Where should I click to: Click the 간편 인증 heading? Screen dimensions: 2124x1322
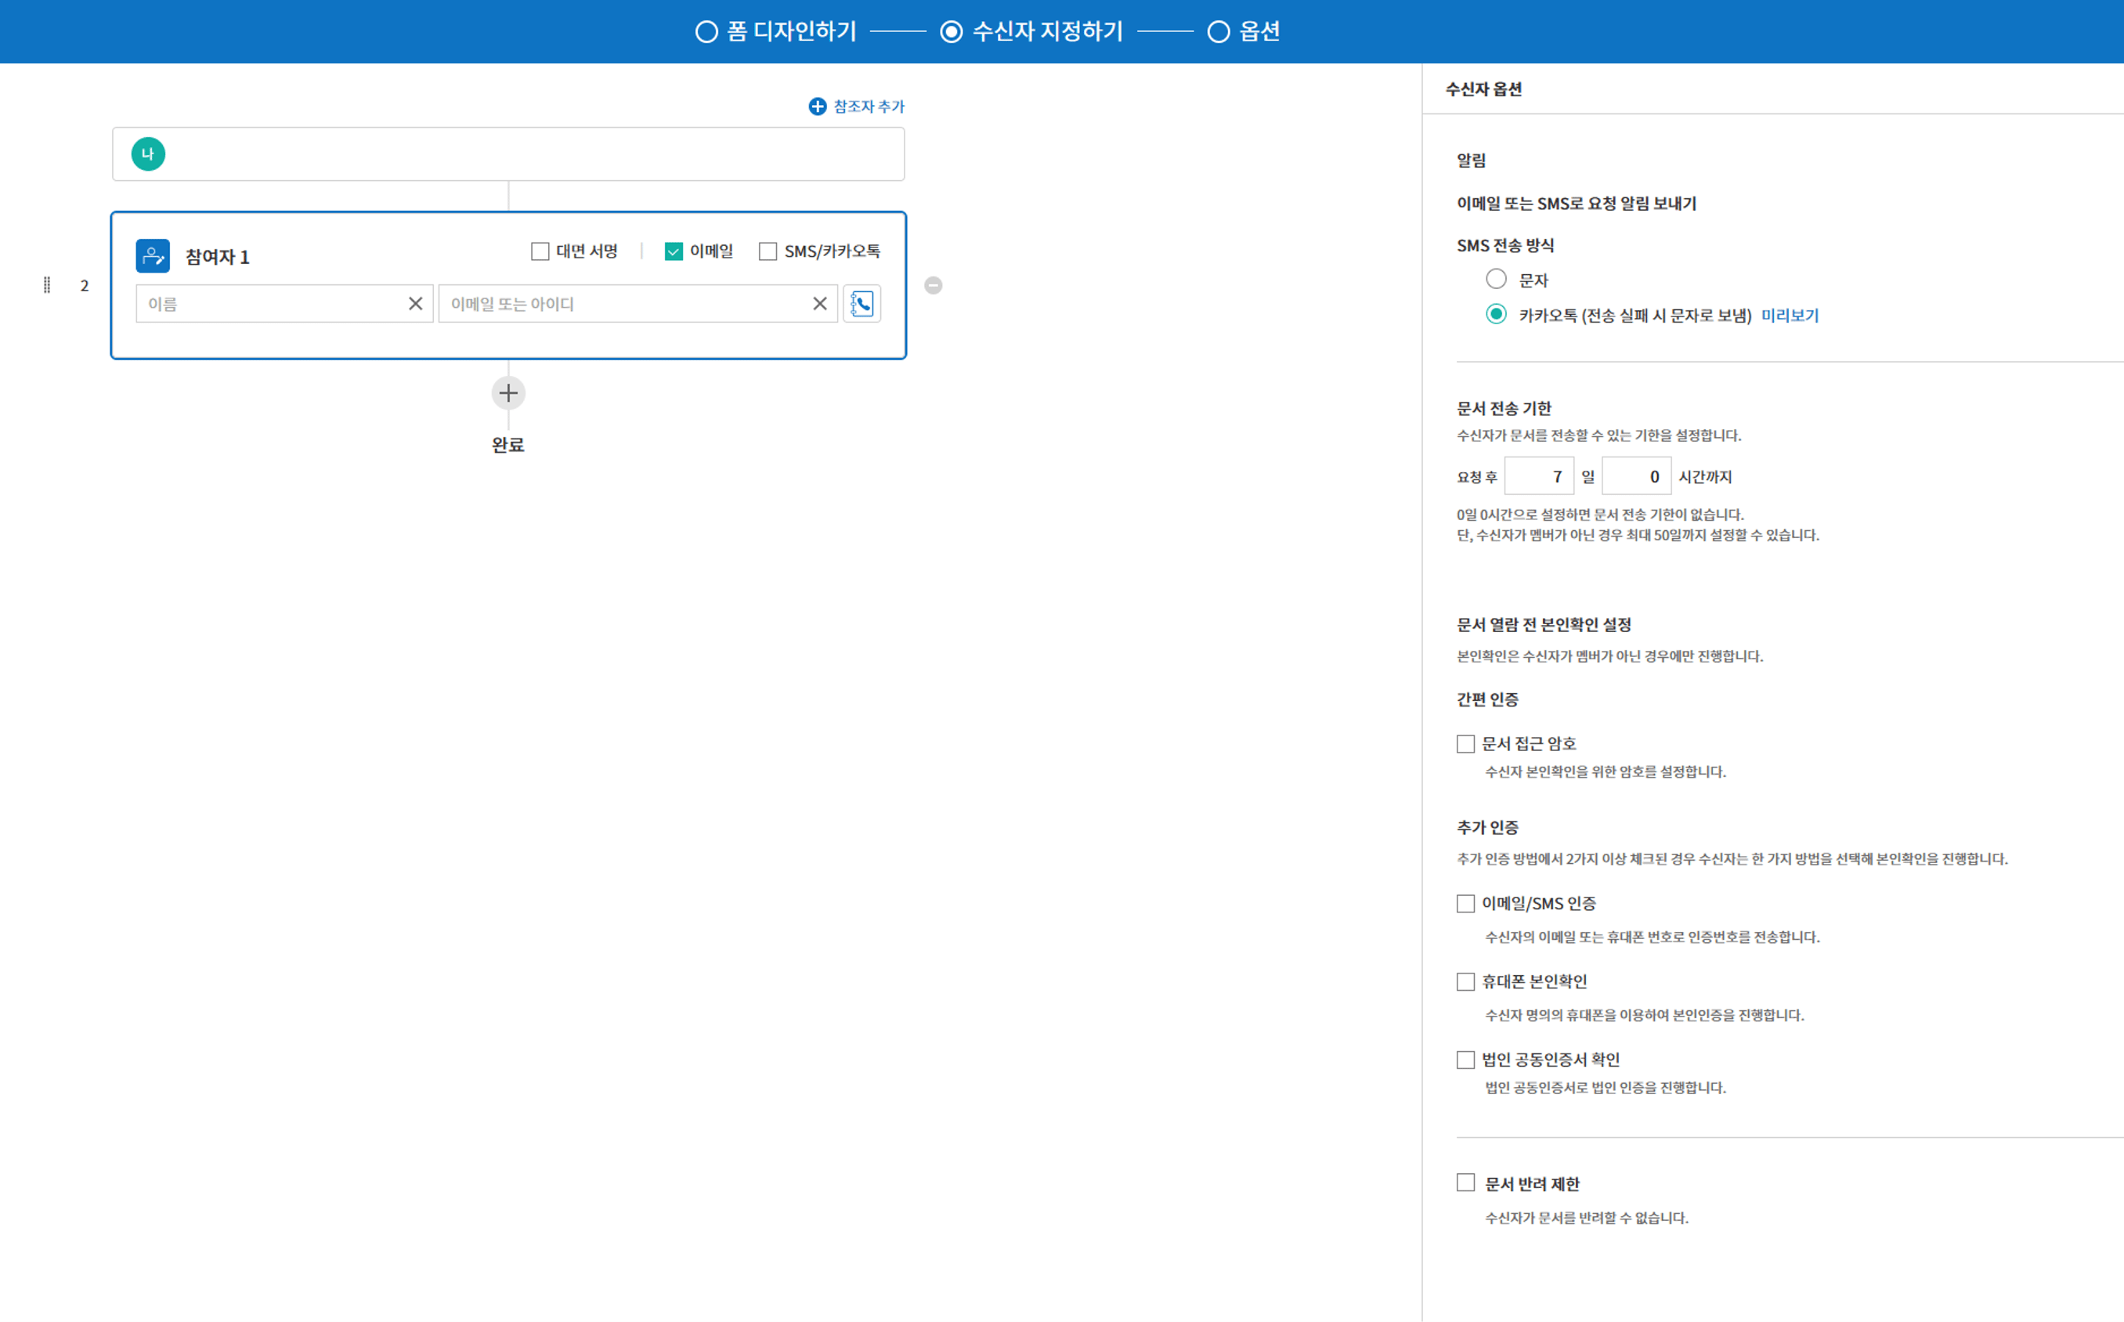[1486, 699]
